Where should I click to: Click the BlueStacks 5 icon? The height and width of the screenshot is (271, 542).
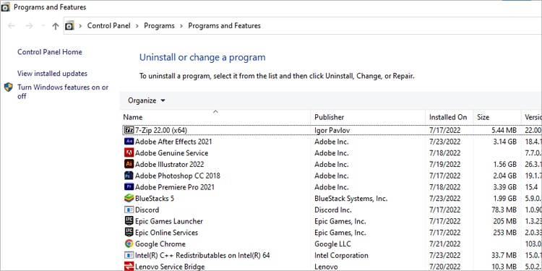pyautogui.click(x=129, y=199)
